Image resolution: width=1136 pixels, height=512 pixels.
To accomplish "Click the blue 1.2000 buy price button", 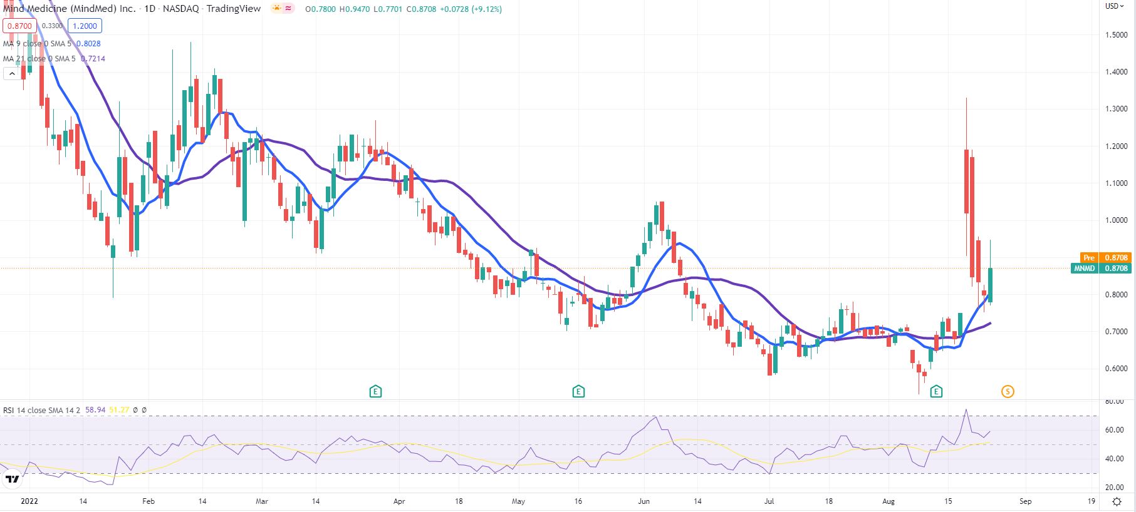I will coord(85,26).
